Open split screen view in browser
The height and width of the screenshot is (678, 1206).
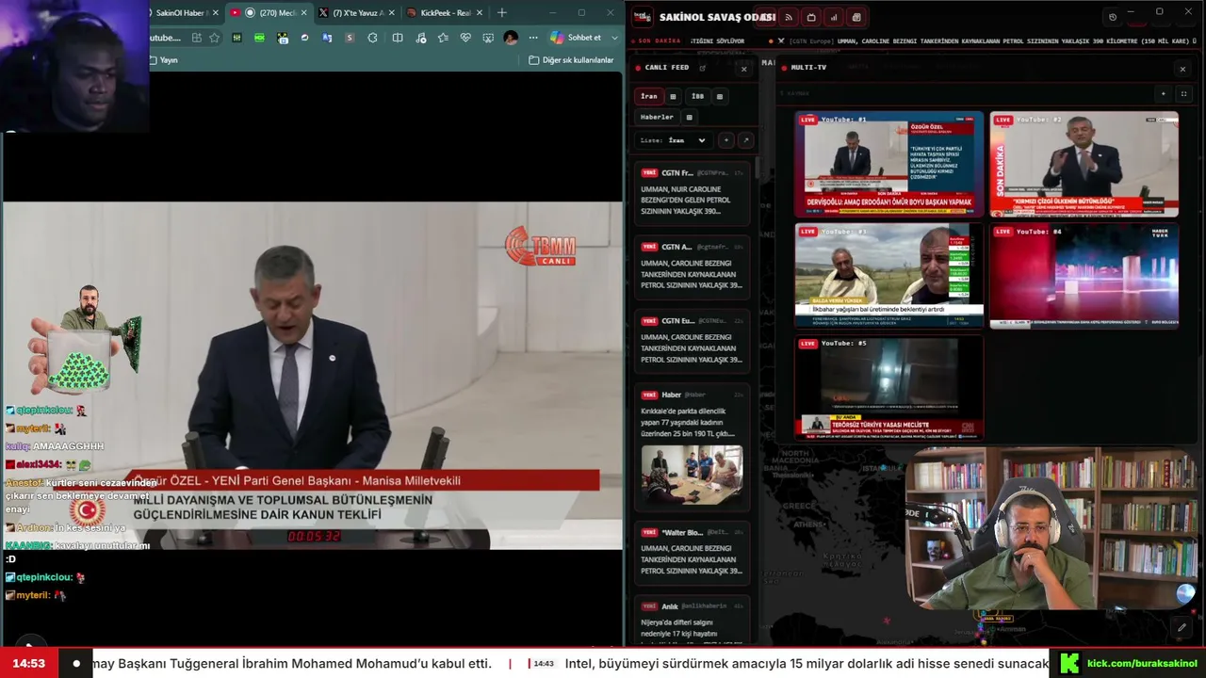pyautogui.click(x=398, y=38)
